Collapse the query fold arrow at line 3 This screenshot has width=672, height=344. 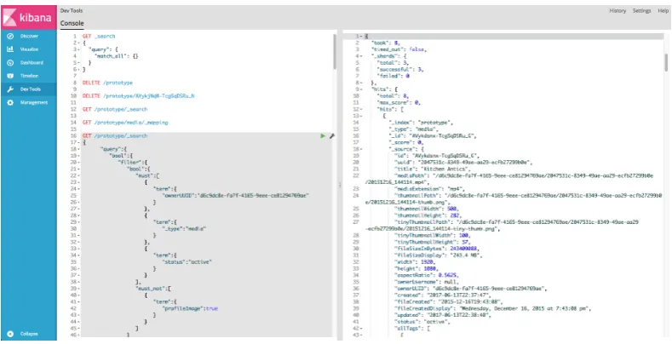coord(79,49)
